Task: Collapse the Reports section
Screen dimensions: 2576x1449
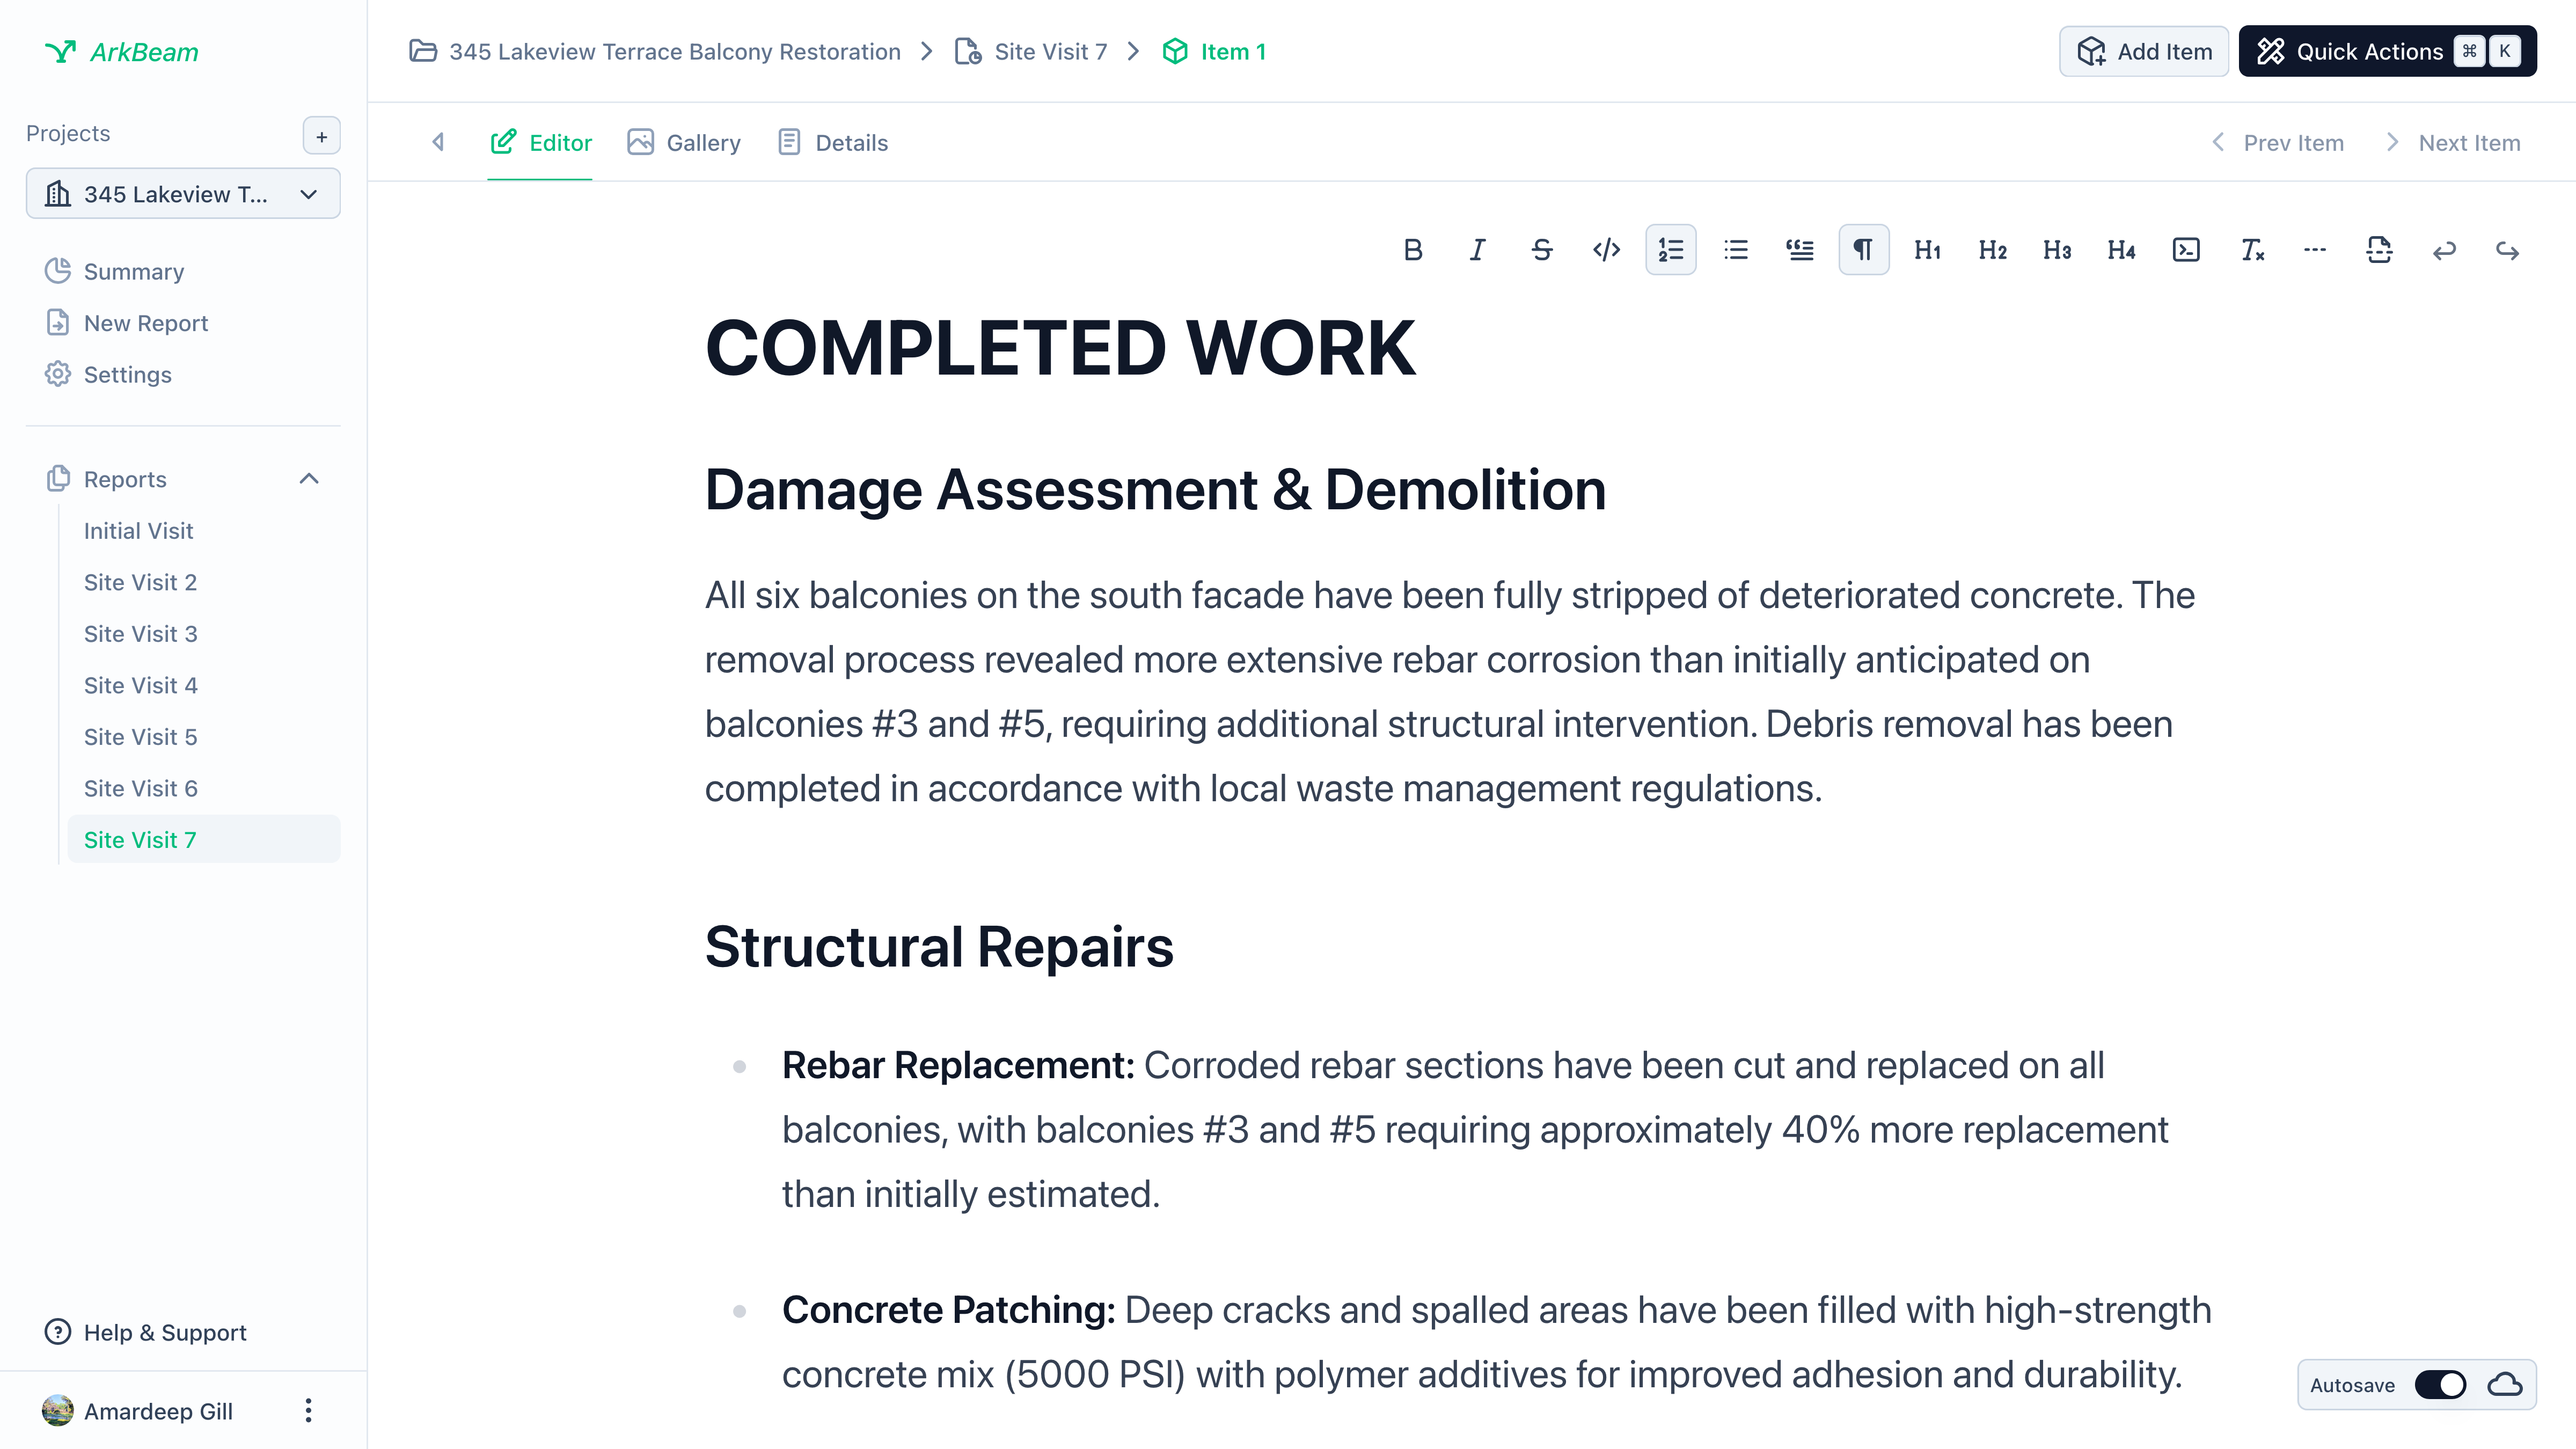Action: click(309, 479)
